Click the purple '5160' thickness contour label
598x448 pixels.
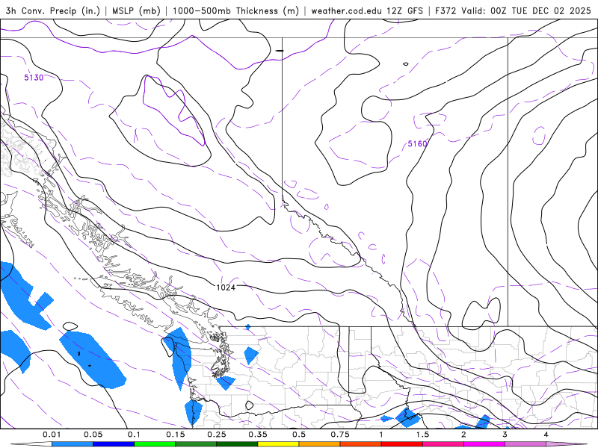pos(417,143)
